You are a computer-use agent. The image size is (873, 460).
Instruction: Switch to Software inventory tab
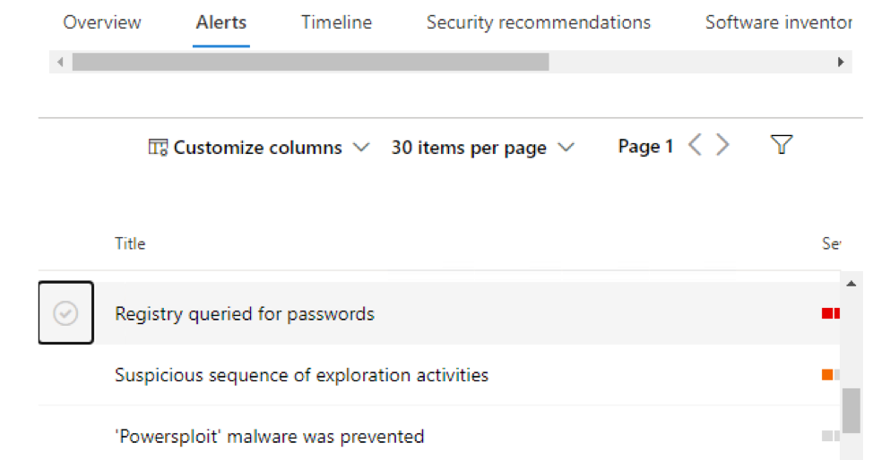tap(777, 22)
